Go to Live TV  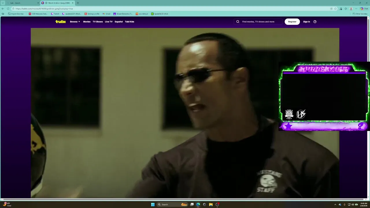[109, 22]
